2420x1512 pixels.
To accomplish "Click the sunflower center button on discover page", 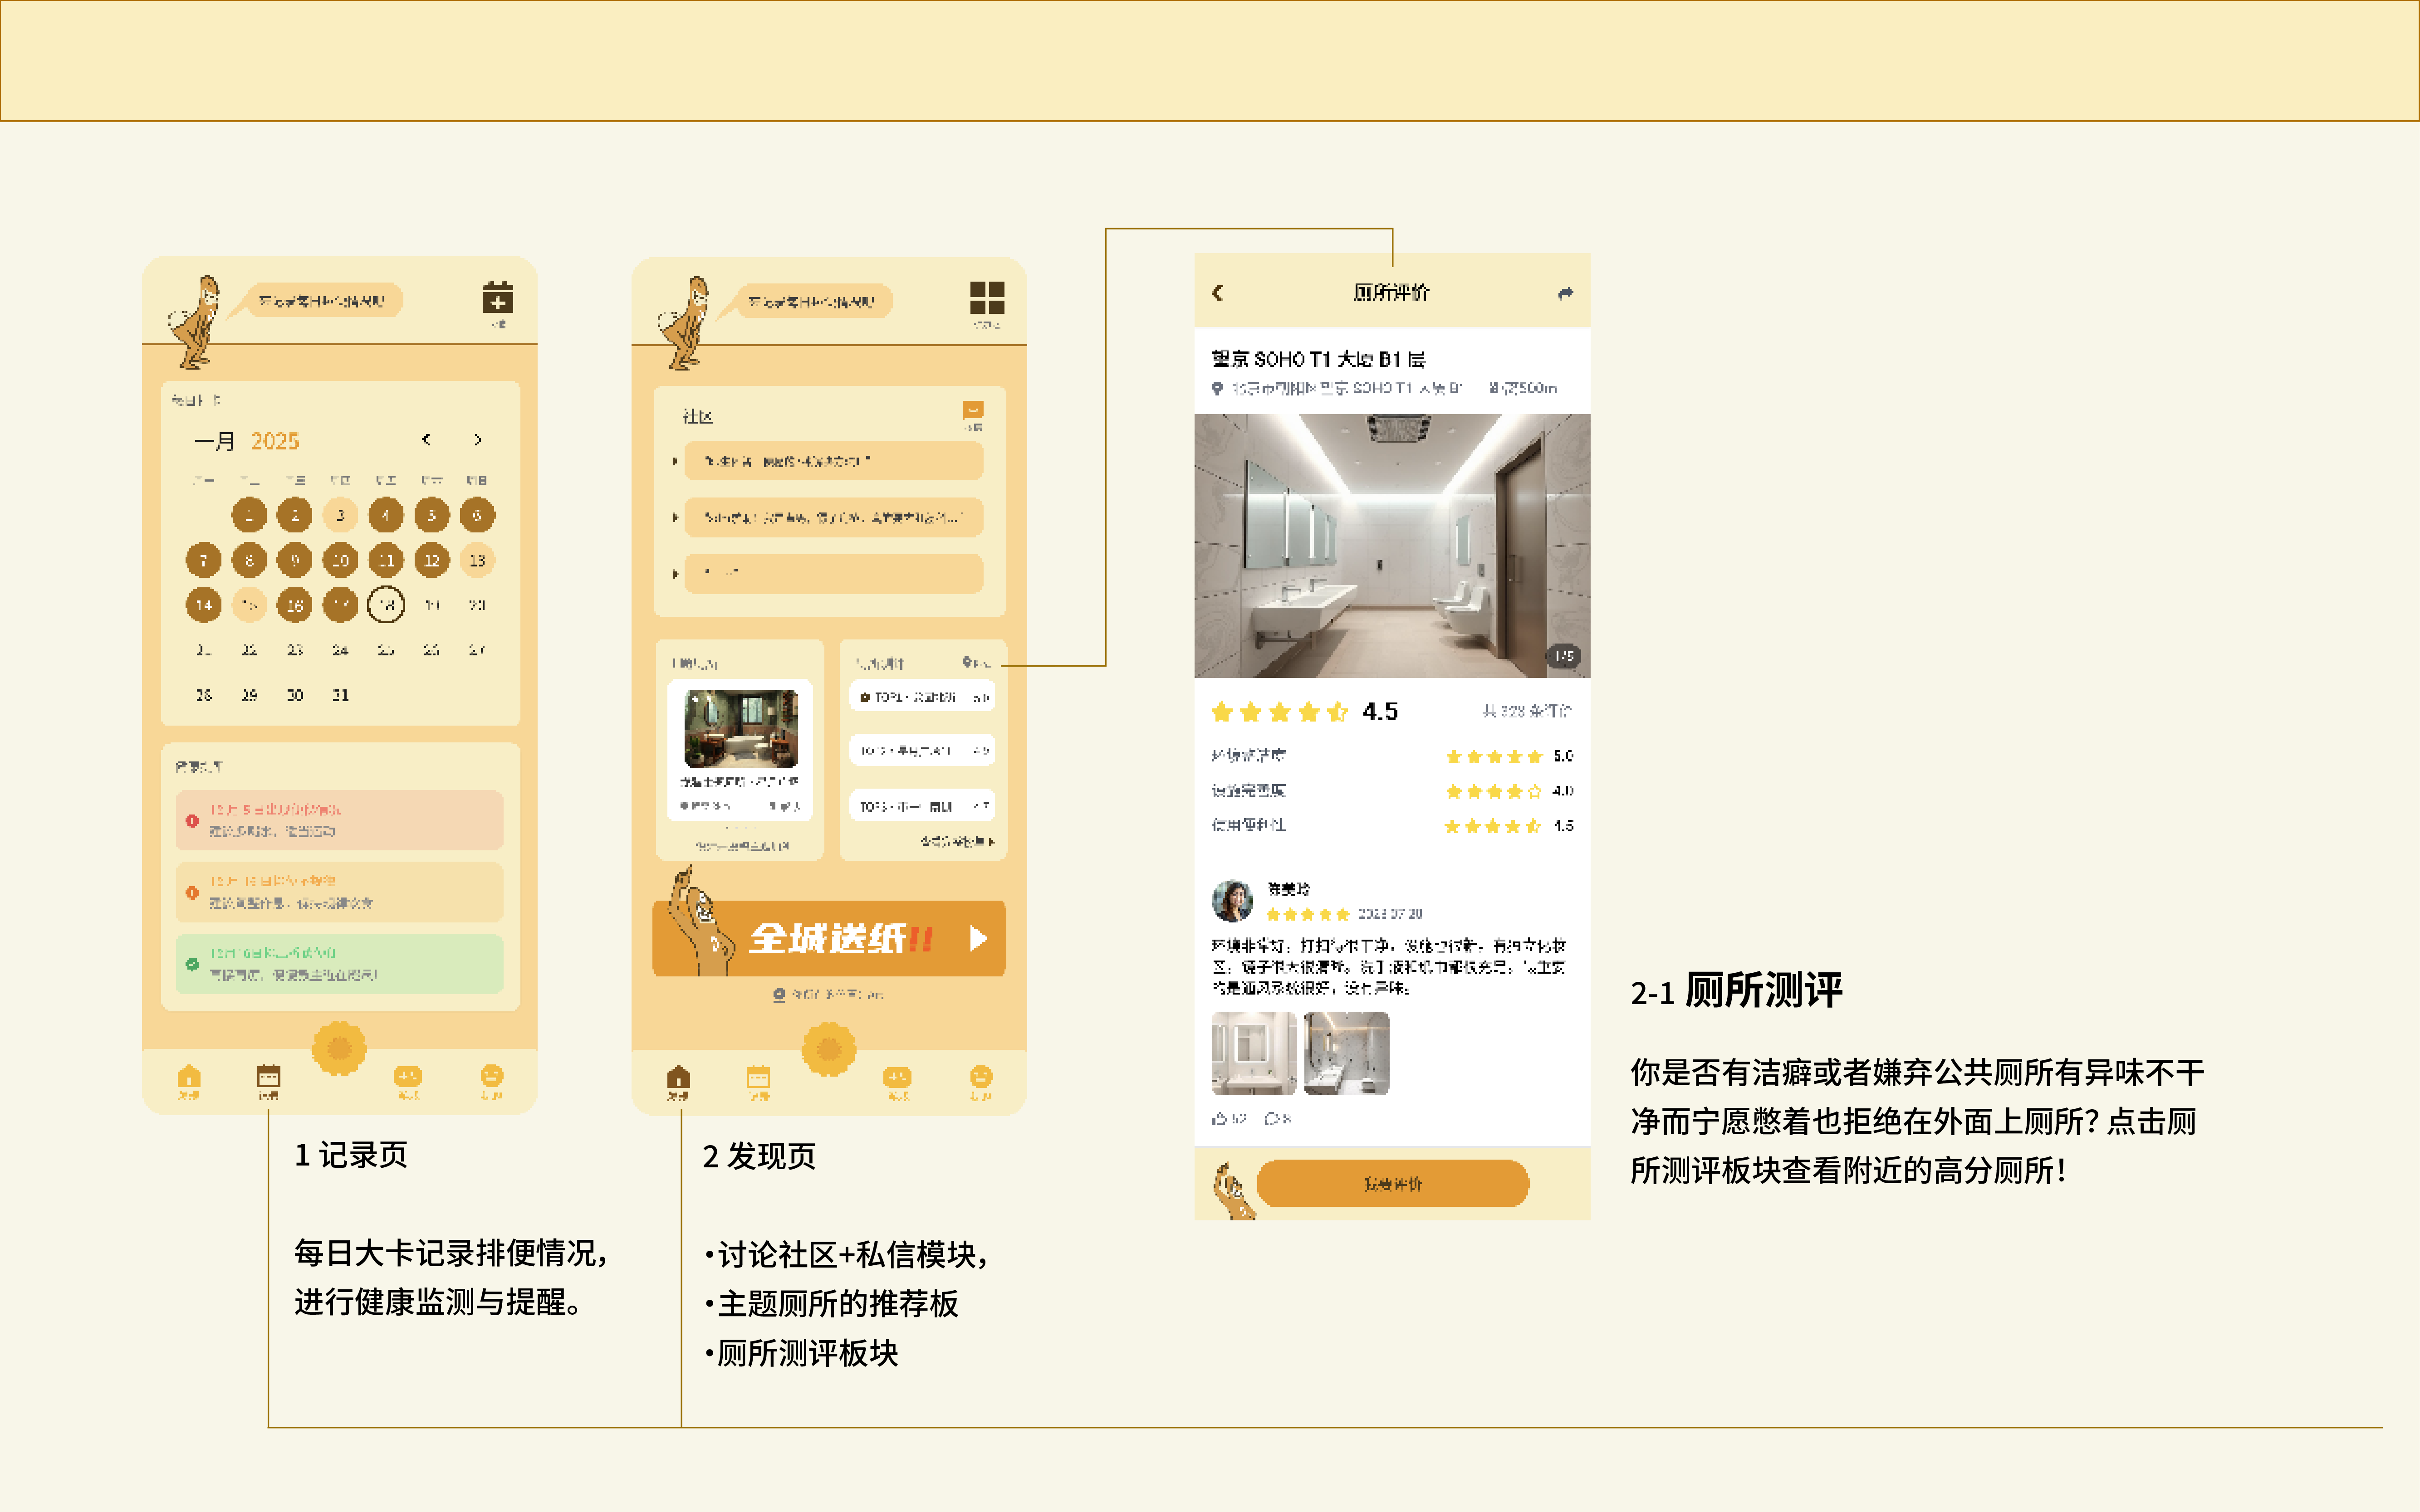I will (x=828, y=1049).
